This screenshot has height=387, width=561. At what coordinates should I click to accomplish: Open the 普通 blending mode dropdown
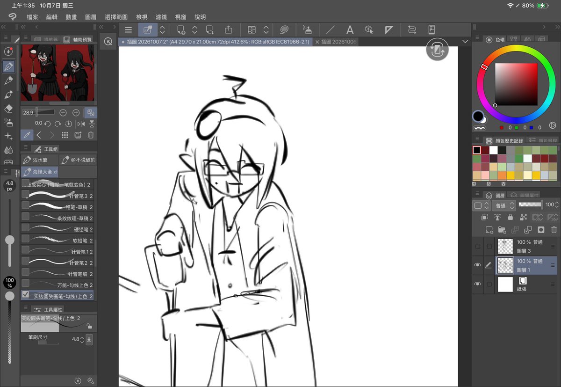point(505,205)
